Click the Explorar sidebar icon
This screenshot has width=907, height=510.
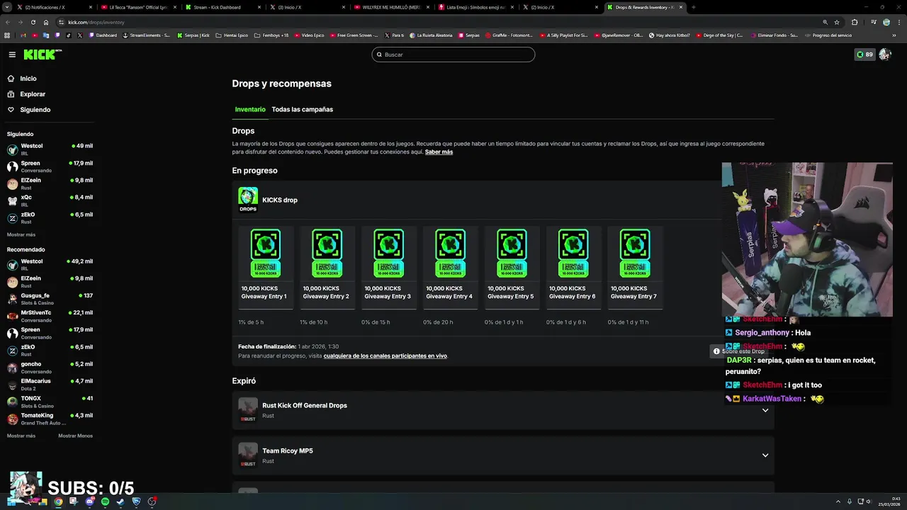[11, 94]
